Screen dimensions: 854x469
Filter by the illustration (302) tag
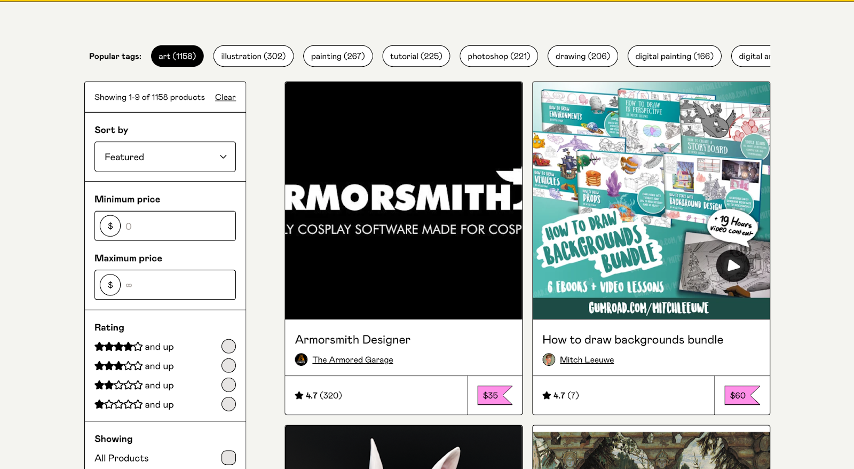[254, 56]
